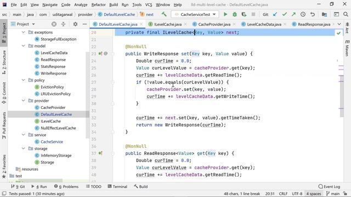This screenshot has height=197, width=351.
Task: Open the TODO tool window
Action: [x=94, y=187]
